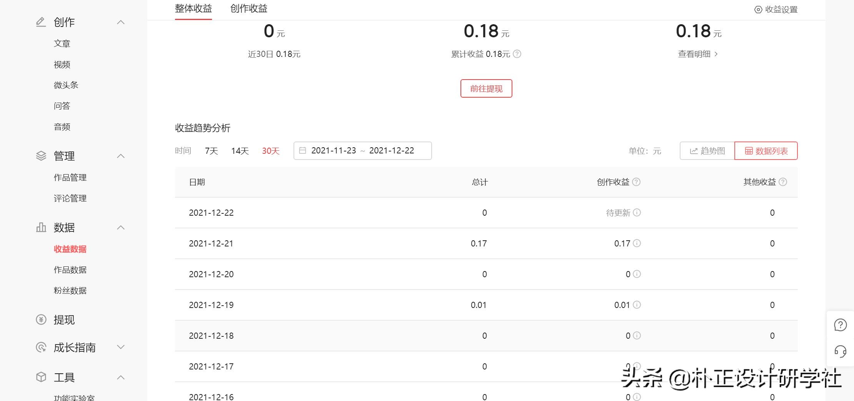Screen dimensions: 854x401
Task: Open the headset customer service button
Action: pyautogui.click(x=840, y=351)
